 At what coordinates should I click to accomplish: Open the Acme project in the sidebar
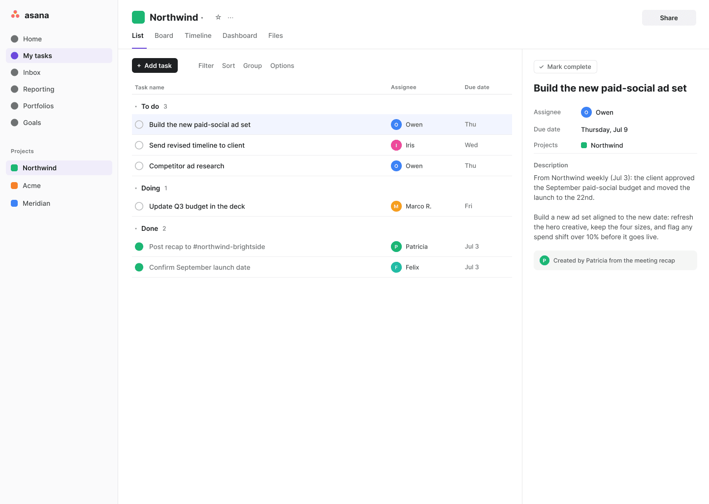pos(59,186)
